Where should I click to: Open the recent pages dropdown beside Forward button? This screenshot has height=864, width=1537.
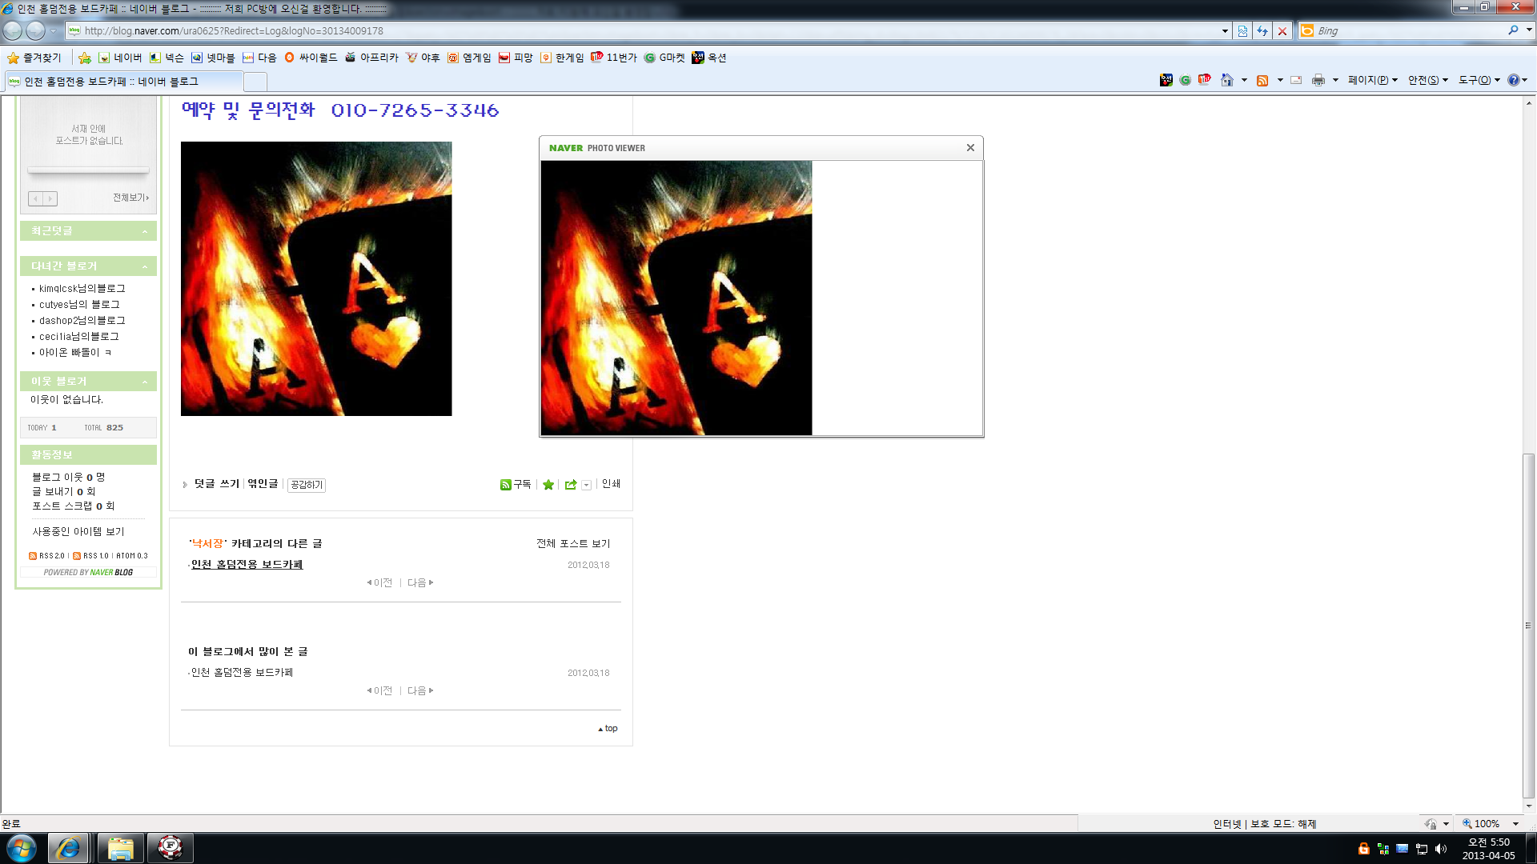[54, 30]
